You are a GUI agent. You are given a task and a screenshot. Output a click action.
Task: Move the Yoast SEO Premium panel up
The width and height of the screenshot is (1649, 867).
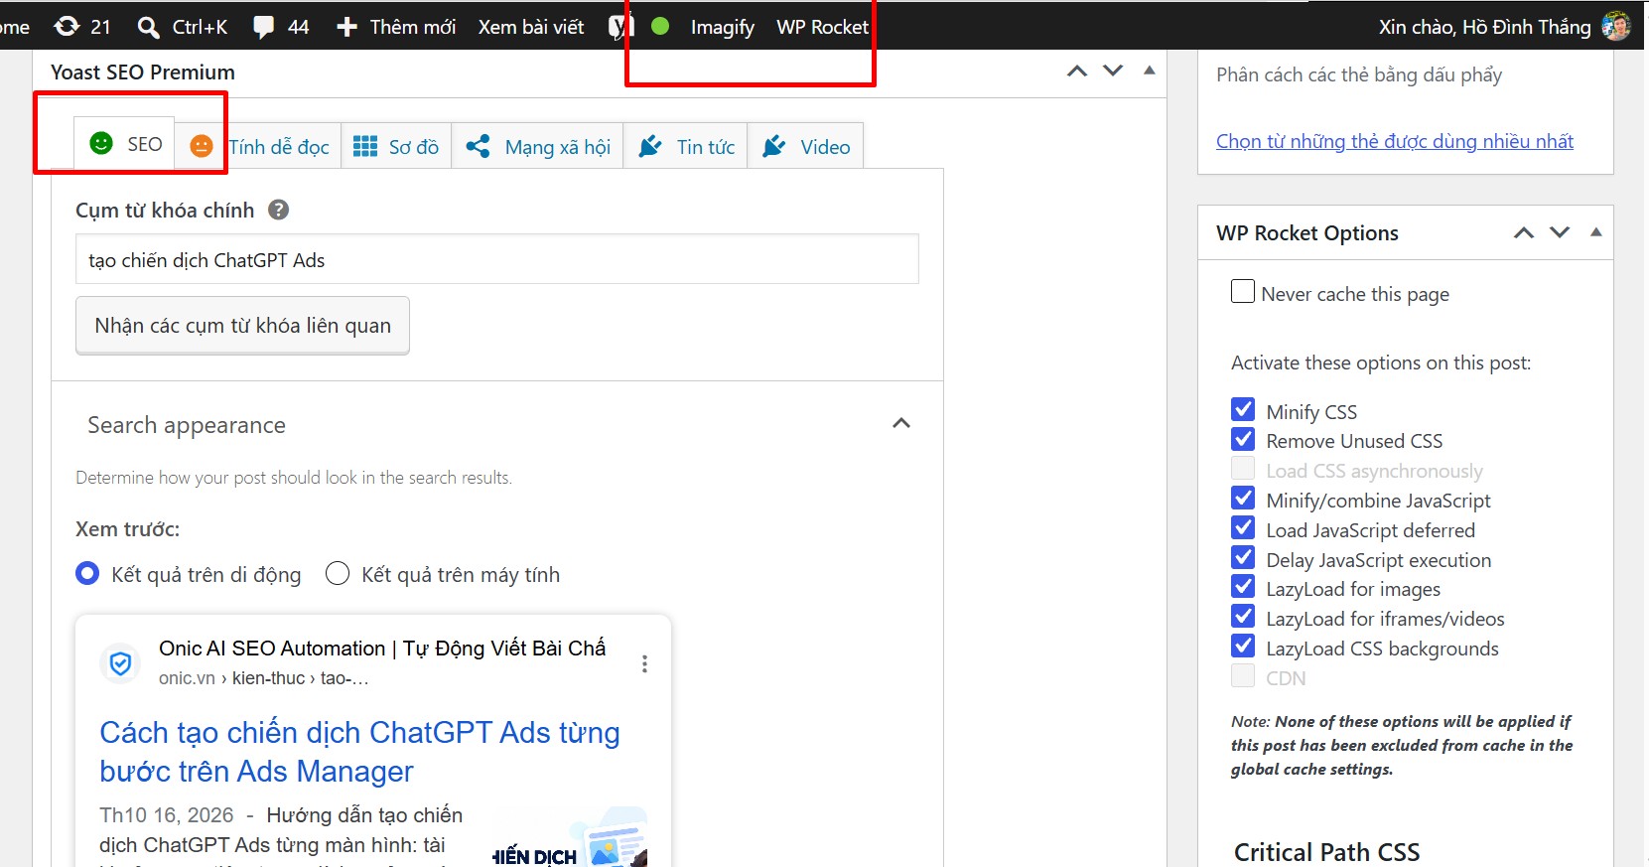(1077, 72)
